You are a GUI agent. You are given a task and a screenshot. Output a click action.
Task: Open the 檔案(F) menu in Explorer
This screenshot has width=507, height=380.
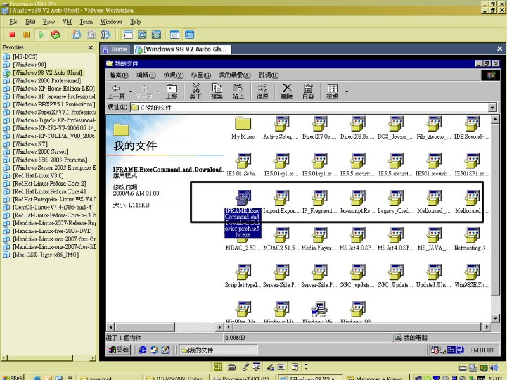(119, 75)
